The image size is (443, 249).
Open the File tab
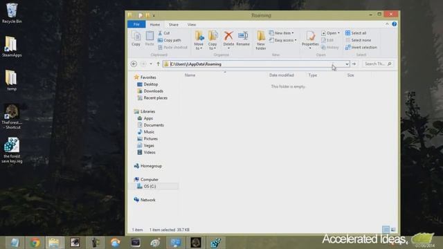(x=136, y=25)
